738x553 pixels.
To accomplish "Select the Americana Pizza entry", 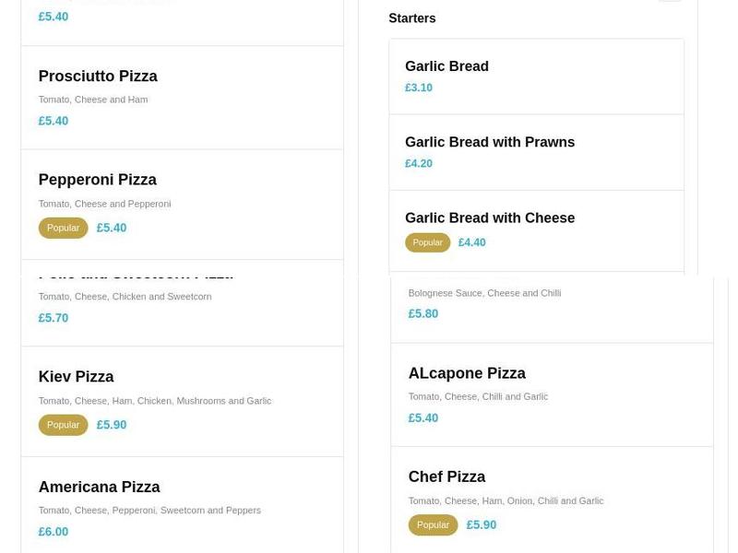I will [x=101, y=487].
